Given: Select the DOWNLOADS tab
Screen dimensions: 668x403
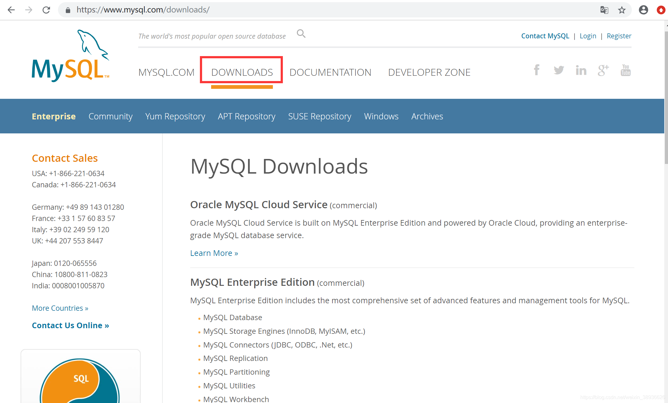Looking at the screenshot, I should click(x=242, y=72).
